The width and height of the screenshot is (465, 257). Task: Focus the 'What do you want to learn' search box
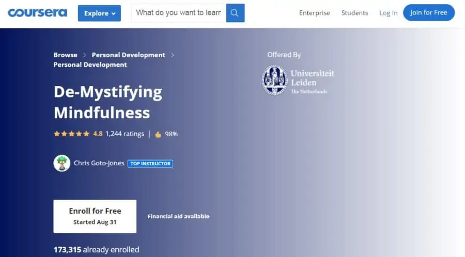179,13
